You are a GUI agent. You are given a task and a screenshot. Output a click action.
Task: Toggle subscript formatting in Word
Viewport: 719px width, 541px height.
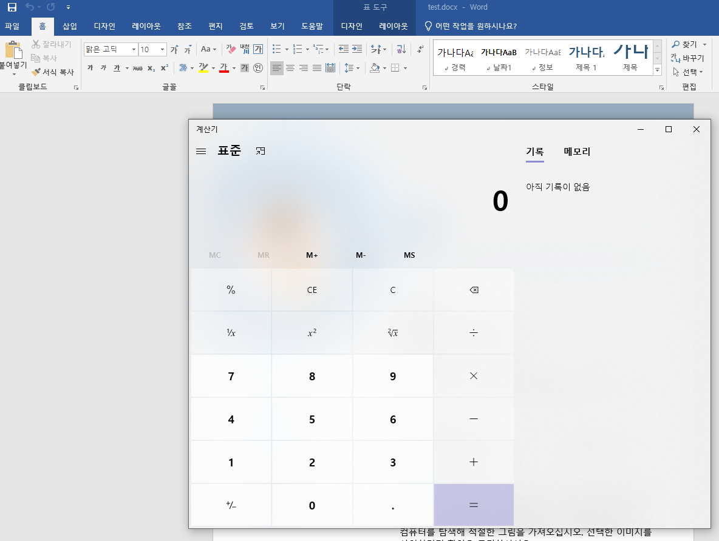click(151, 68)
